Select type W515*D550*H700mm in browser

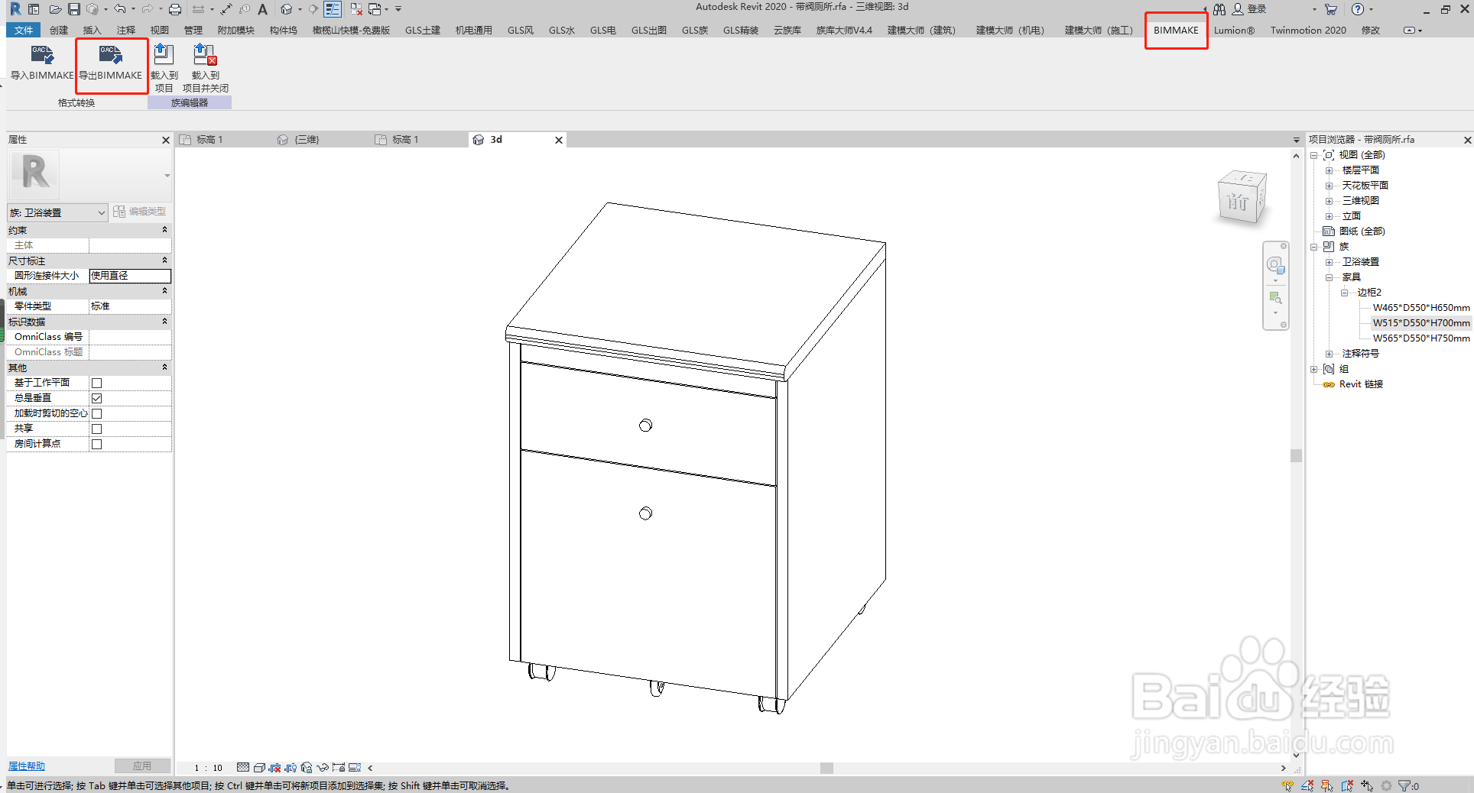tap(1420, 323)
